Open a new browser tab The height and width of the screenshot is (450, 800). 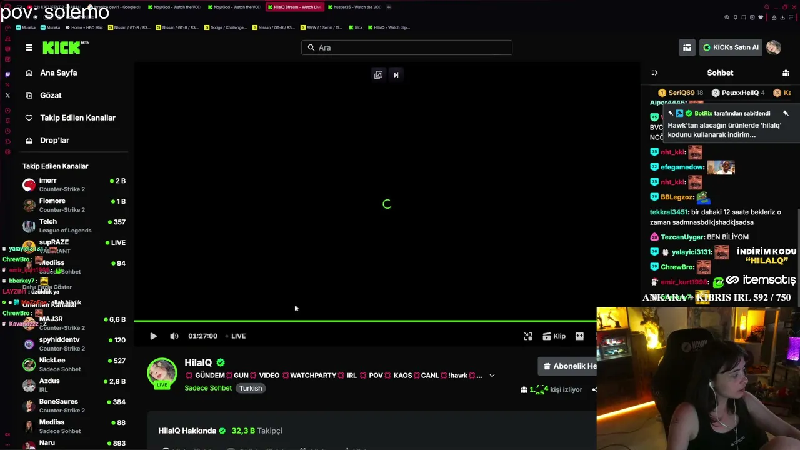click(x=389, y=7)
